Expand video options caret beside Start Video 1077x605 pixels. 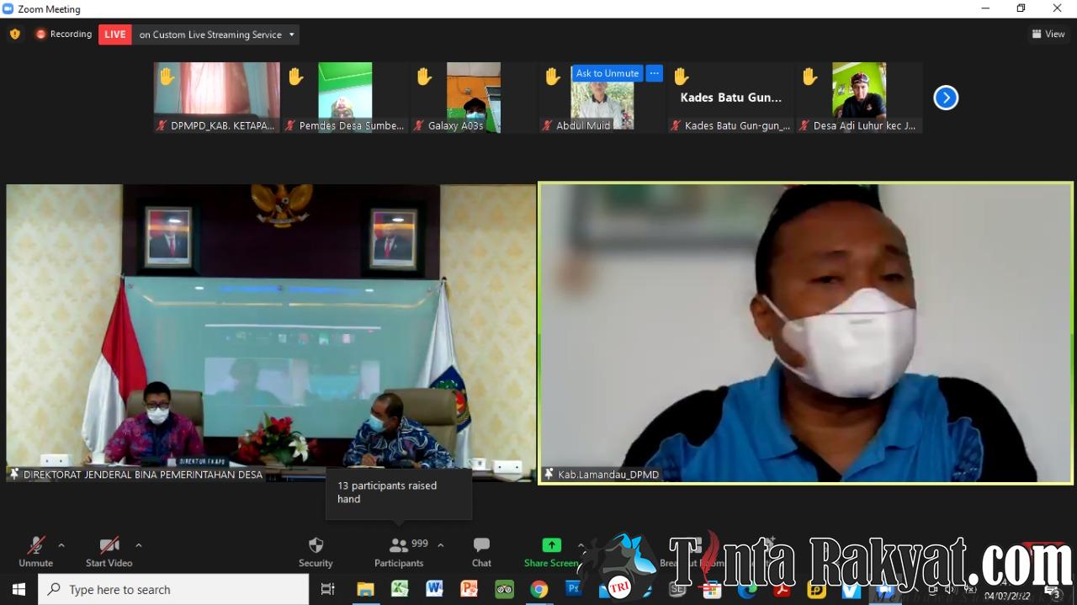tap(139, 545)
